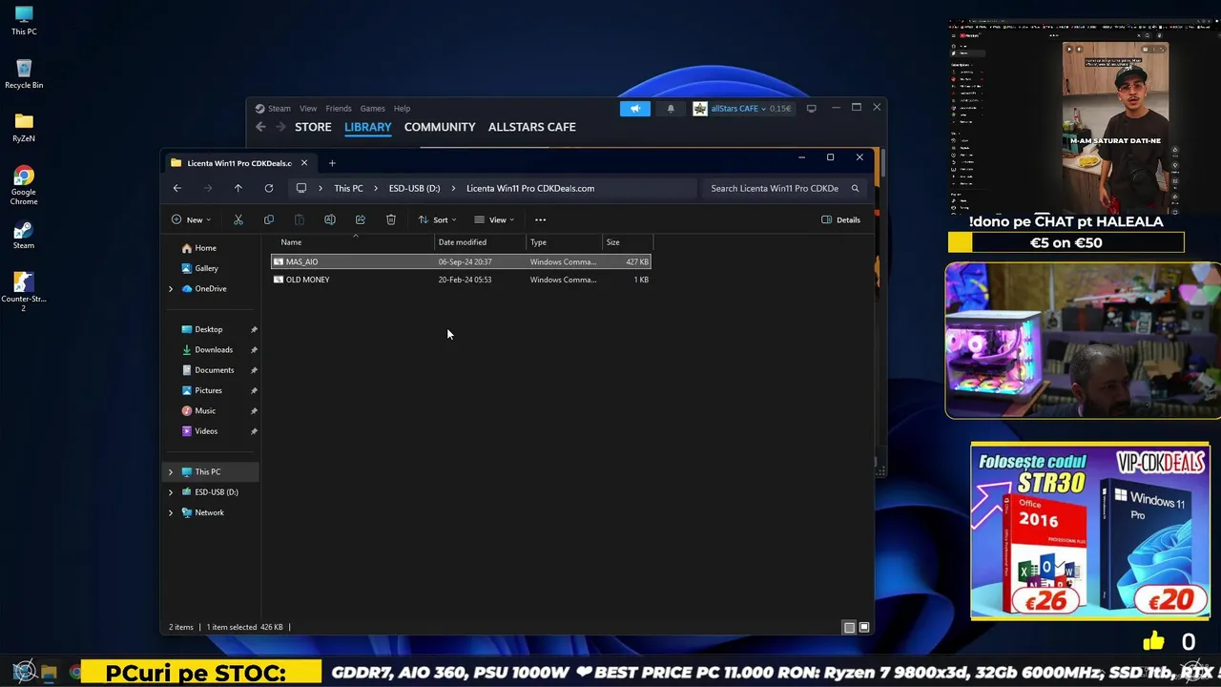This screenshot has width=1221, height=687.
Task: Open Downloads quick access folder
Action: 214,350
